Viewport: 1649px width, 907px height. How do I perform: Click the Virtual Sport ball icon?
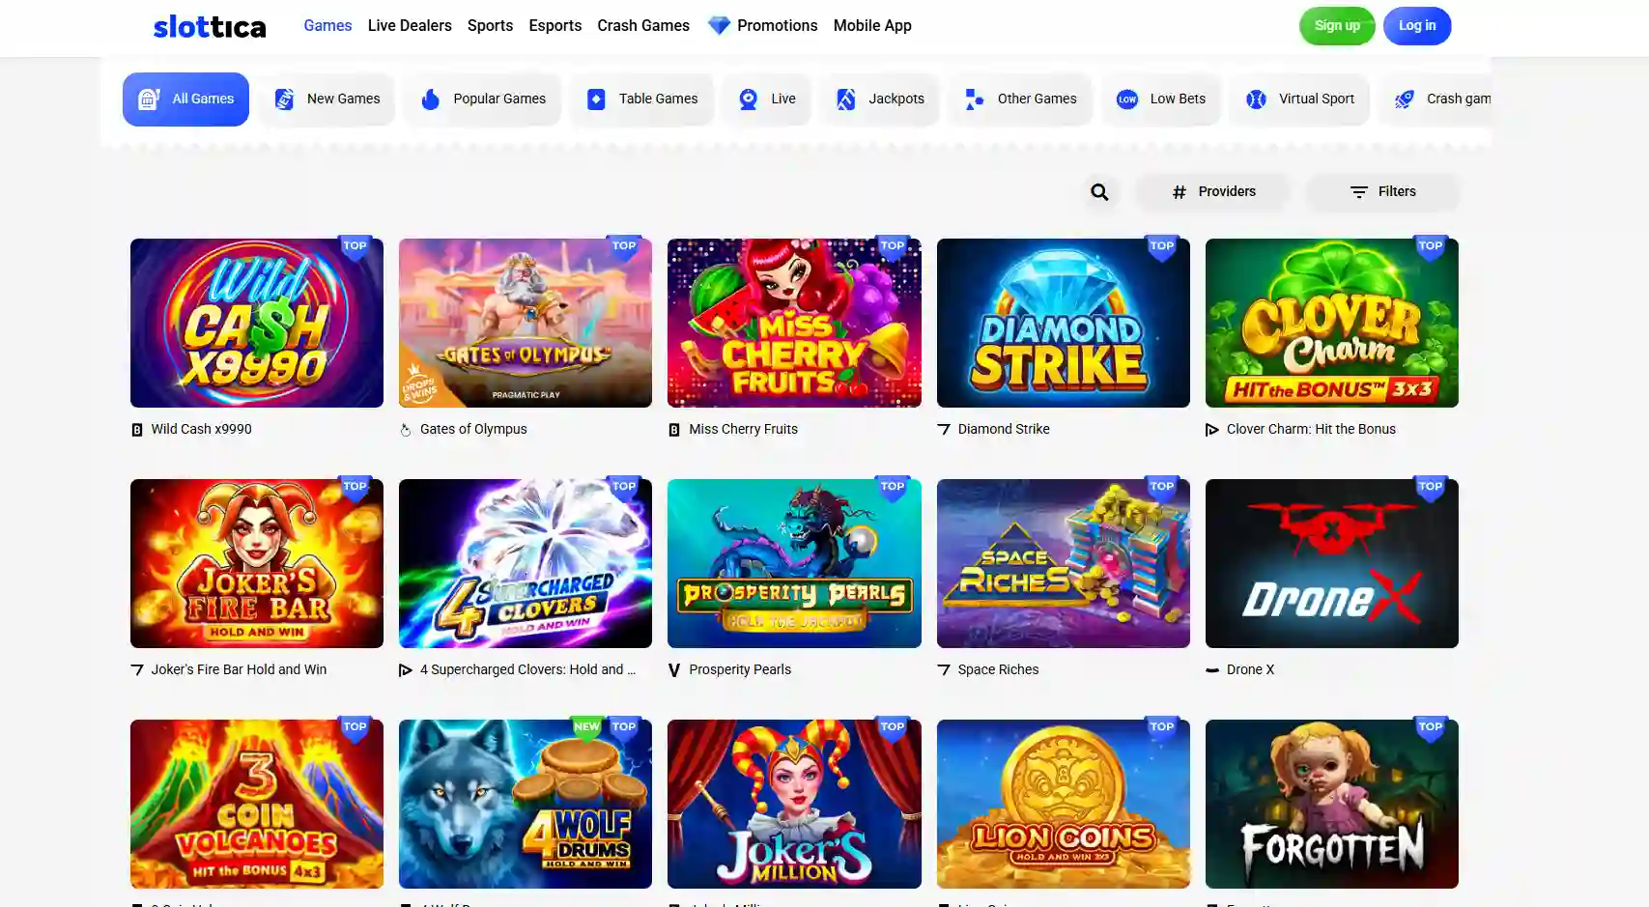(x=1256, y=99)
